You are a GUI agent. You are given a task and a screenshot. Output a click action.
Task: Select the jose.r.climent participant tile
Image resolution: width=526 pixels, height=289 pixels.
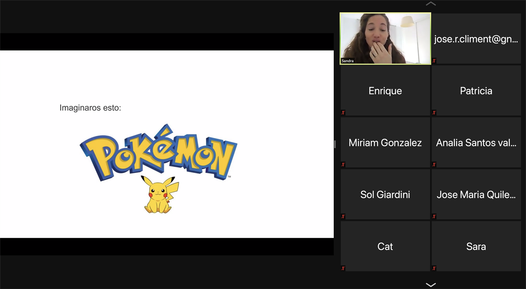click(x=476, y=38)
